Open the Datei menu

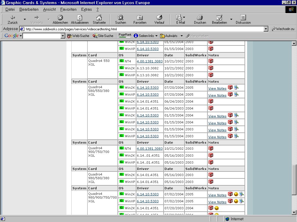[x=10, y=10]
